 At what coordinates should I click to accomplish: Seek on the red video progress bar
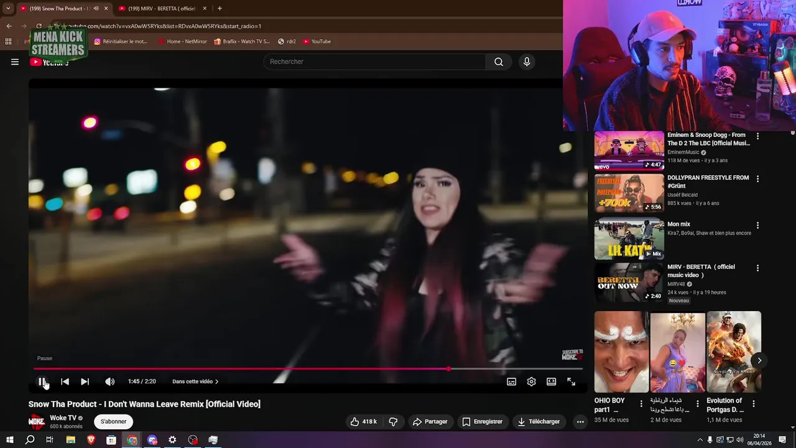pyautogui.click(x=308, y=369)
